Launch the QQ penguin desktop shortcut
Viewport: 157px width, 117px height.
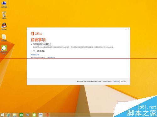4,27
